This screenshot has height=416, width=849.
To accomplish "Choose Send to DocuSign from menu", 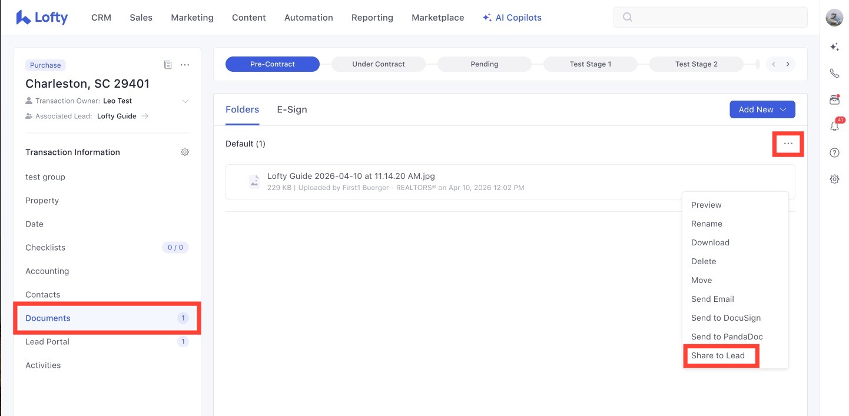I will click(x=725, y=318).
